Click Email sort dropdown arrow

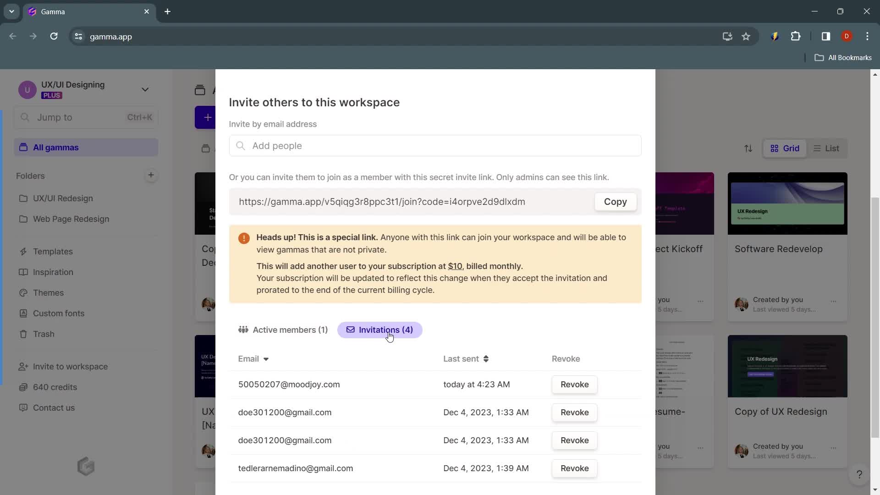coord(267,359)
